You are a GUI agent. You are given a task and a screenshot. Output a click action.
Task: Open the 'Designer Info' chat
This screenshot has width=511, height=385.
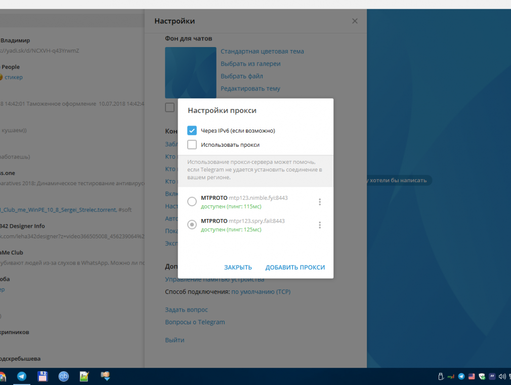[x=72, y=231]
